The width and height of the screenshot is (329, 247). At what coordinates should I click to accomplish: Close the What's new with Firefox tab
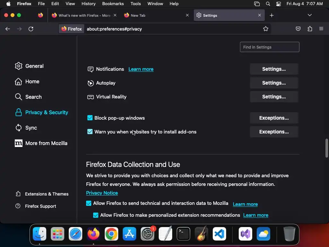click(115, 15)
